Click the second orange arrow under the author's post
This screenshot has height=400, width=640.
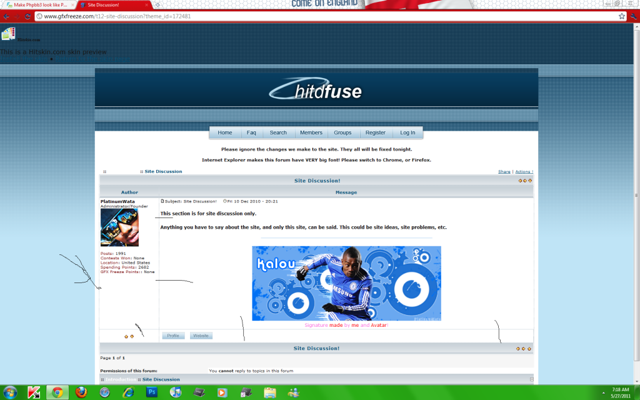pyautogui.click(x=132, y=336)
